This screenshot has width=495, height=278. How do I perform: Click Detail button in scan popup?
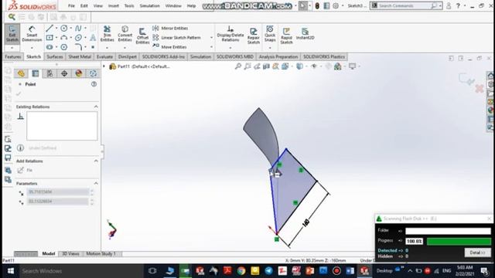point(477,253)
